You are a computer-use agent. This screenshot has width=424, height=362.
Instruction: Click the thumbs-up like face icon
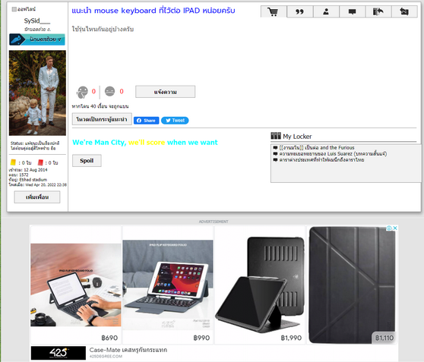[83, 92]
